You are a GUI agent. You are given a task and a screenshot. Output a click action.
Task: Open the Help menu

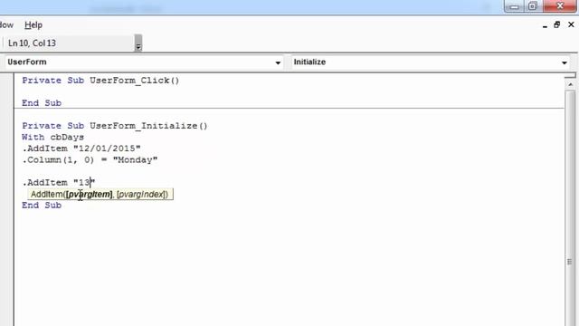tap(33, 25)
